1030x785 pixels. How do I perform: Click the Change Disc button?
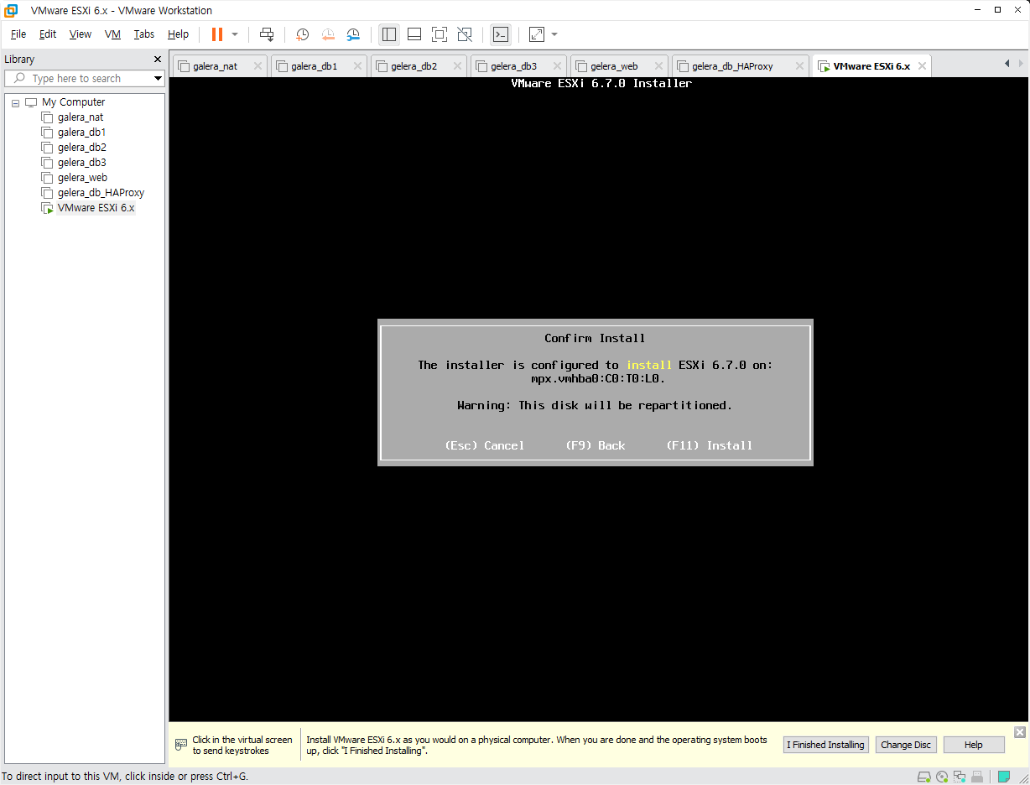pos(906,745)
